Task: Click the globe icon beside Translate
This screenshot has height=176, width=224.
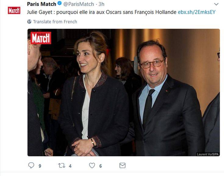Action: pyautogui.click(x=29, y=22)
